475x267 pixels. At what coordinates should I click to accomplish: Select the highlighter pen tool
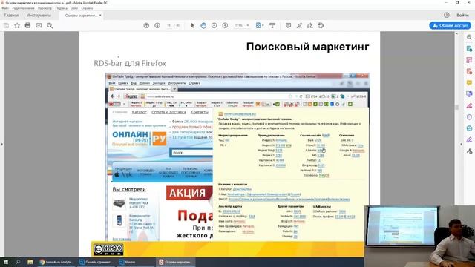pyautogui.click(x=299, y=25)
